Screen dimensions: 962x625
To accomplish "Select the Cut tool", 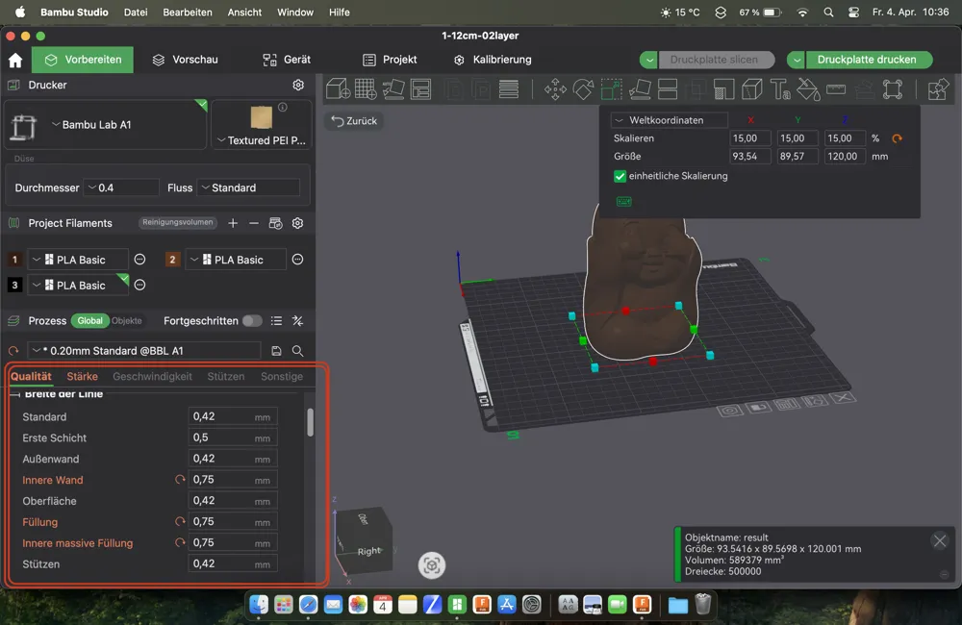I will click(668, 88).
